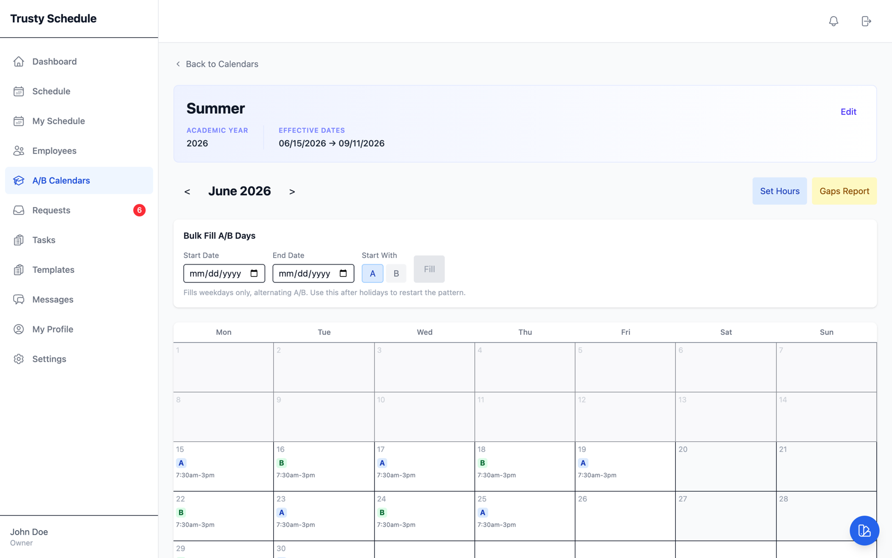The height and width of the screenshot is (558, 892).
Task: Click A badge on June 17
Action: (382, 463)
